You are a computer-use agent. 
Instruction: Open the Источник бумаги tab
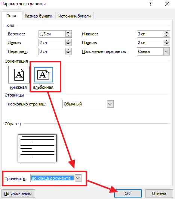[74, 16]
